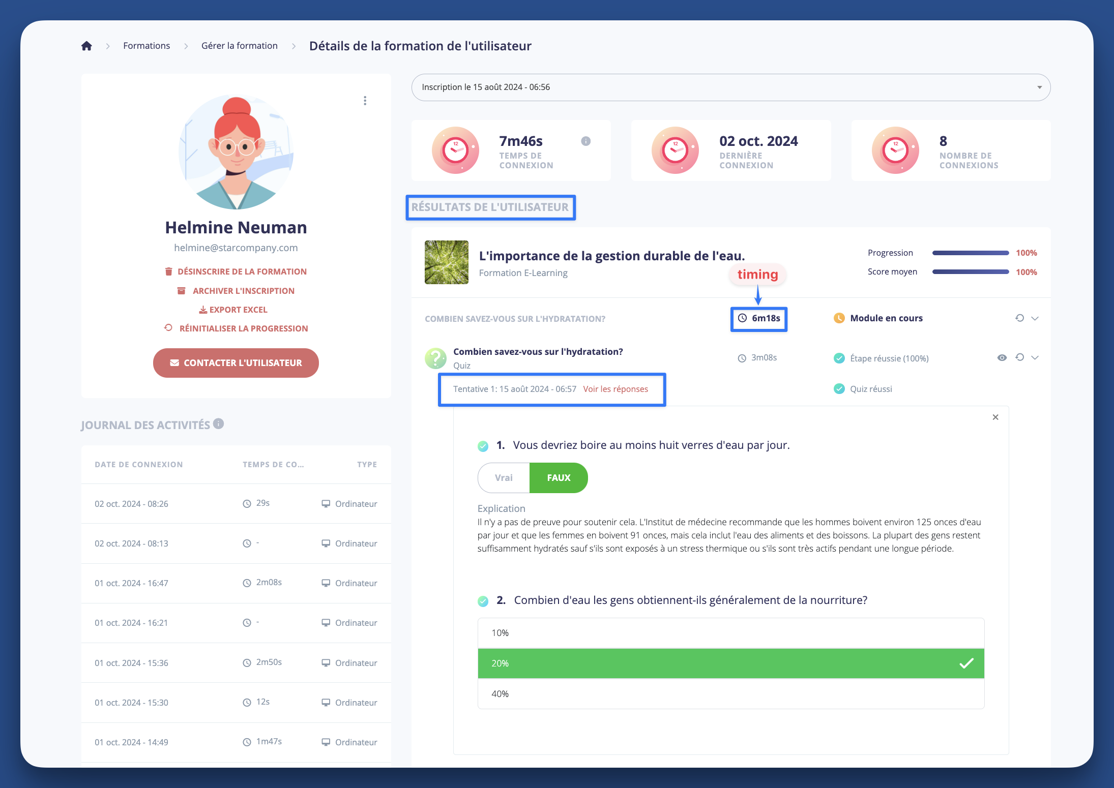Open the Formations breadcrumb item

click(x=146, y=45)
